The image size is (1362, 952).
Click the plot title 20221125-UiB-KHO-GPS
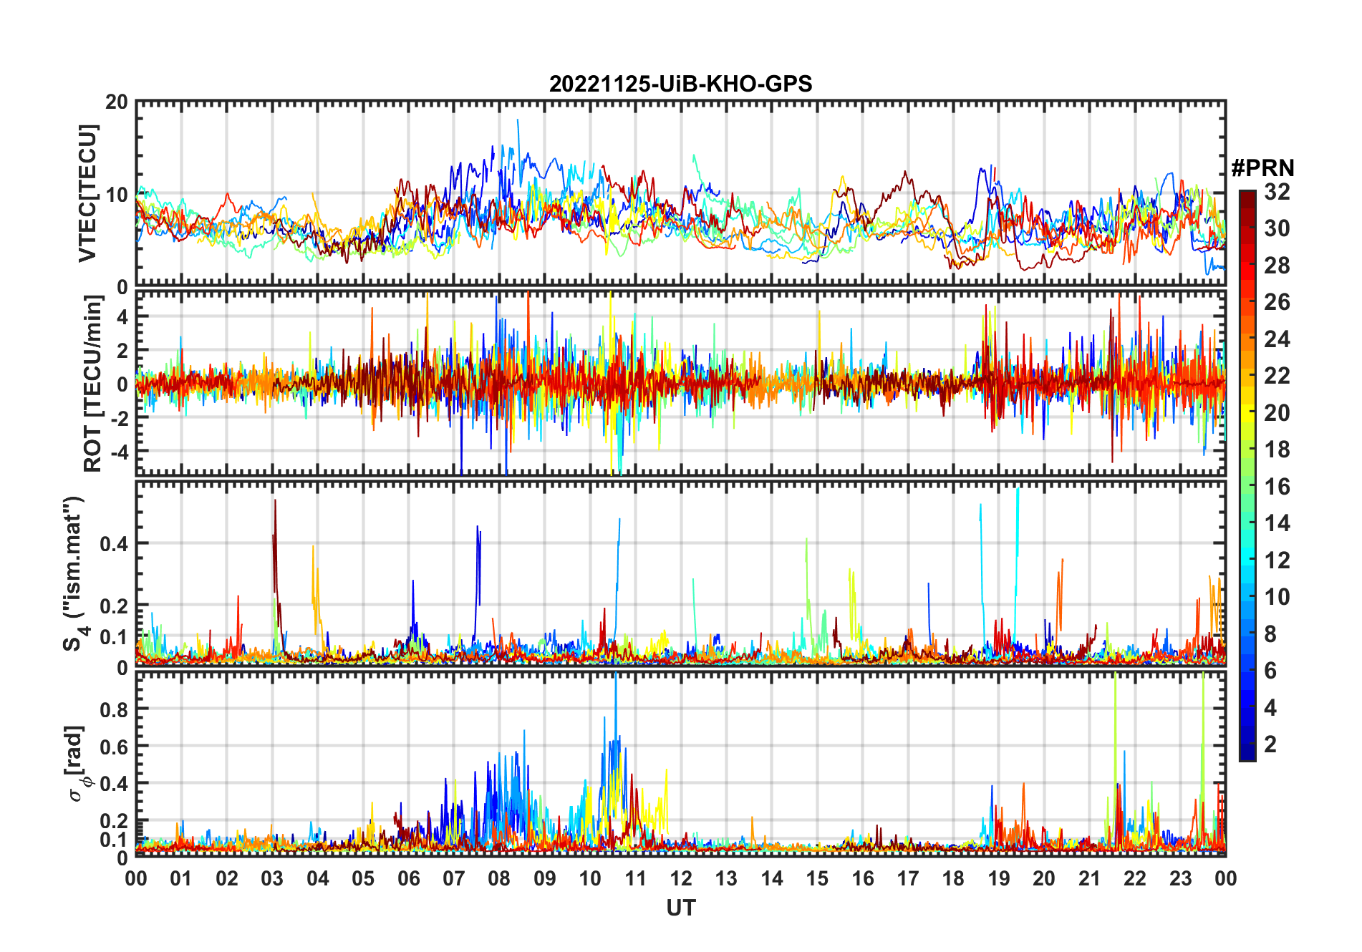pyautogui.click(x=680, y=84)
